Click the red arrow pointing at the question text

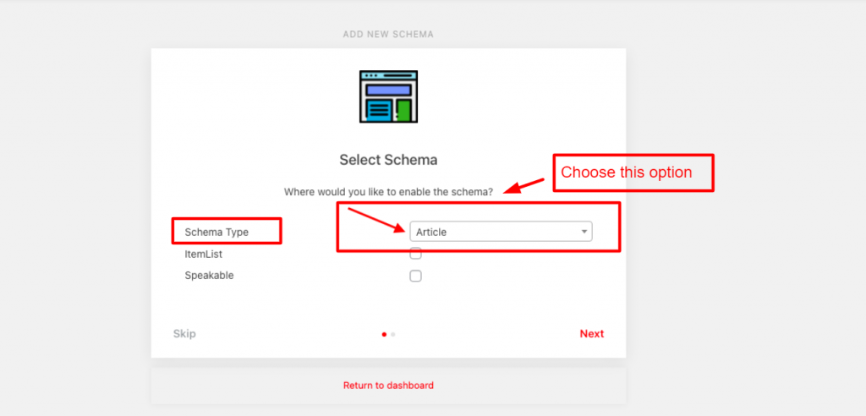coord(524,183)
